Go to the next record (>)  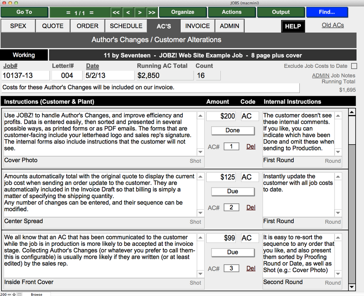click(x=140, y=13)
